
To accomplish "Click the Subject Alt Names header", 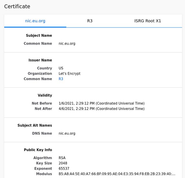I will click(x=35, y=125).
